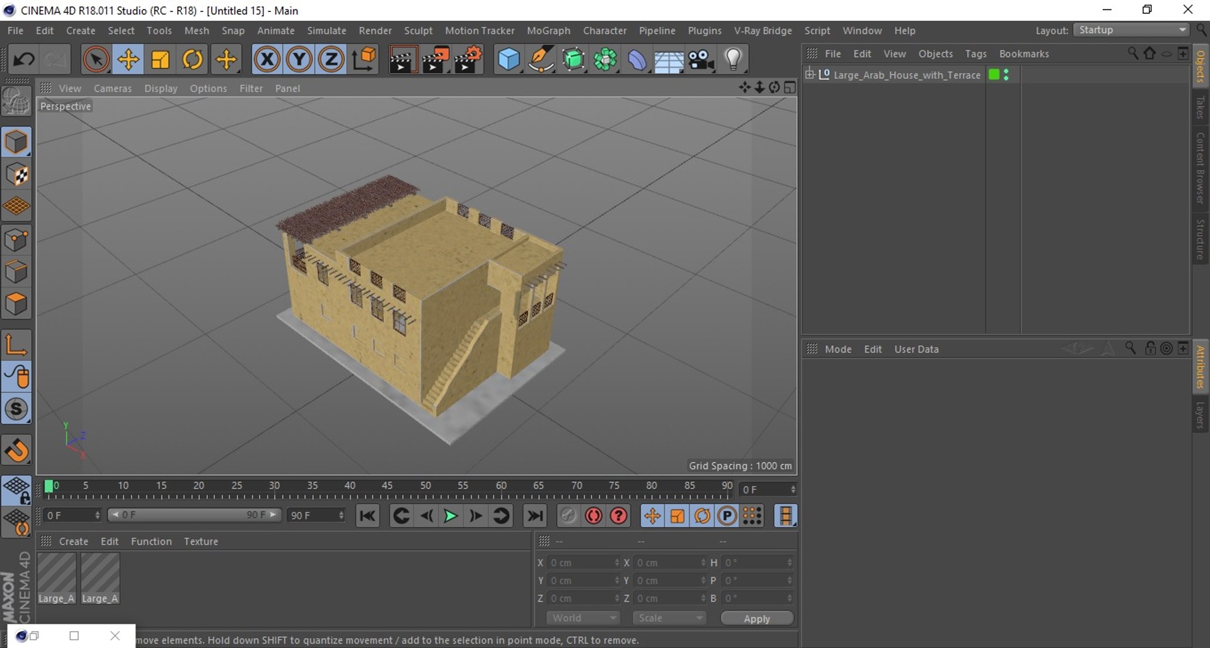Open Material Manager Create menu
Image resolution: width=1210 pixels, height=648 pixels.
pyautogui.click(x=74, y=541)
